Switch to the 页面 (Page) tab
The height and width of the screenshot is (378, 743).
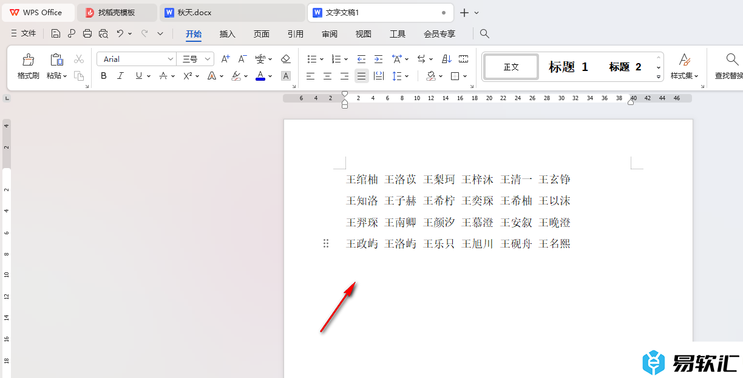pos(262,34)
